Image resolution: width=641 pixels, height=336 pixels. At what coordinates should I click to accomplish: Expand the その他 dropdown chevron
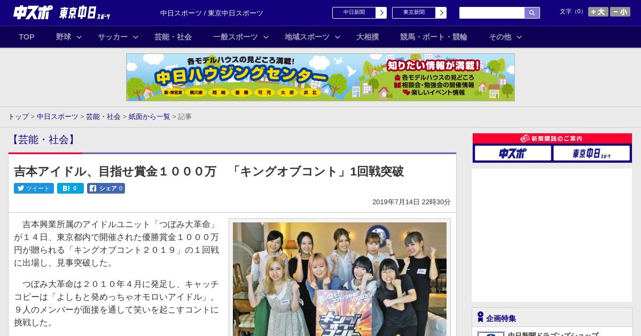(519, 37)
